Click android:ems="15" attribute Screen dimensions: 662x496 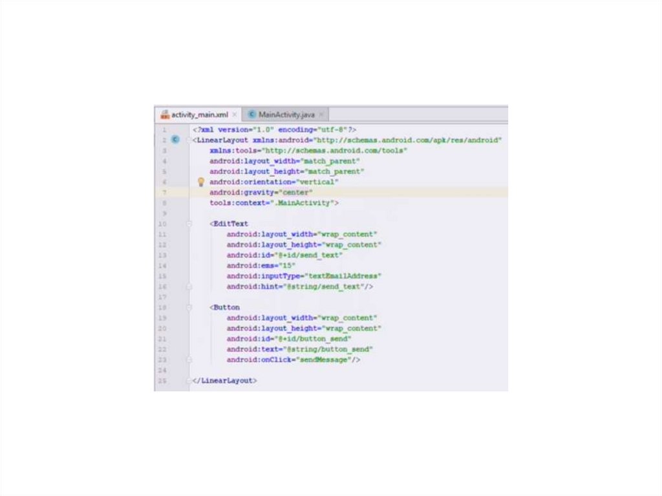tap(261, 266)
